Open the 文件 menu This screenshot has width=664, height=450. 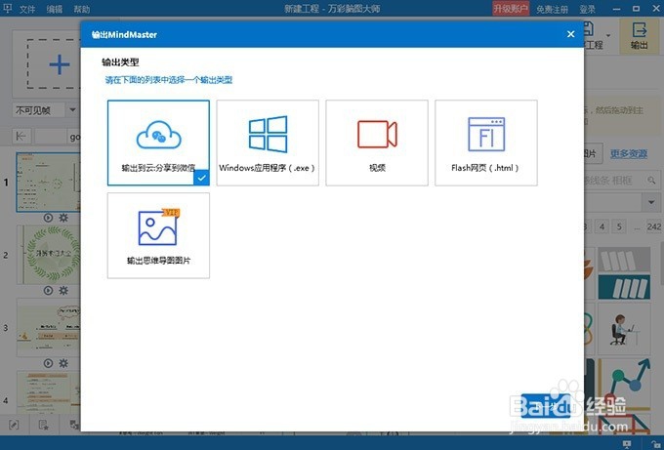[x=27, y=9]
